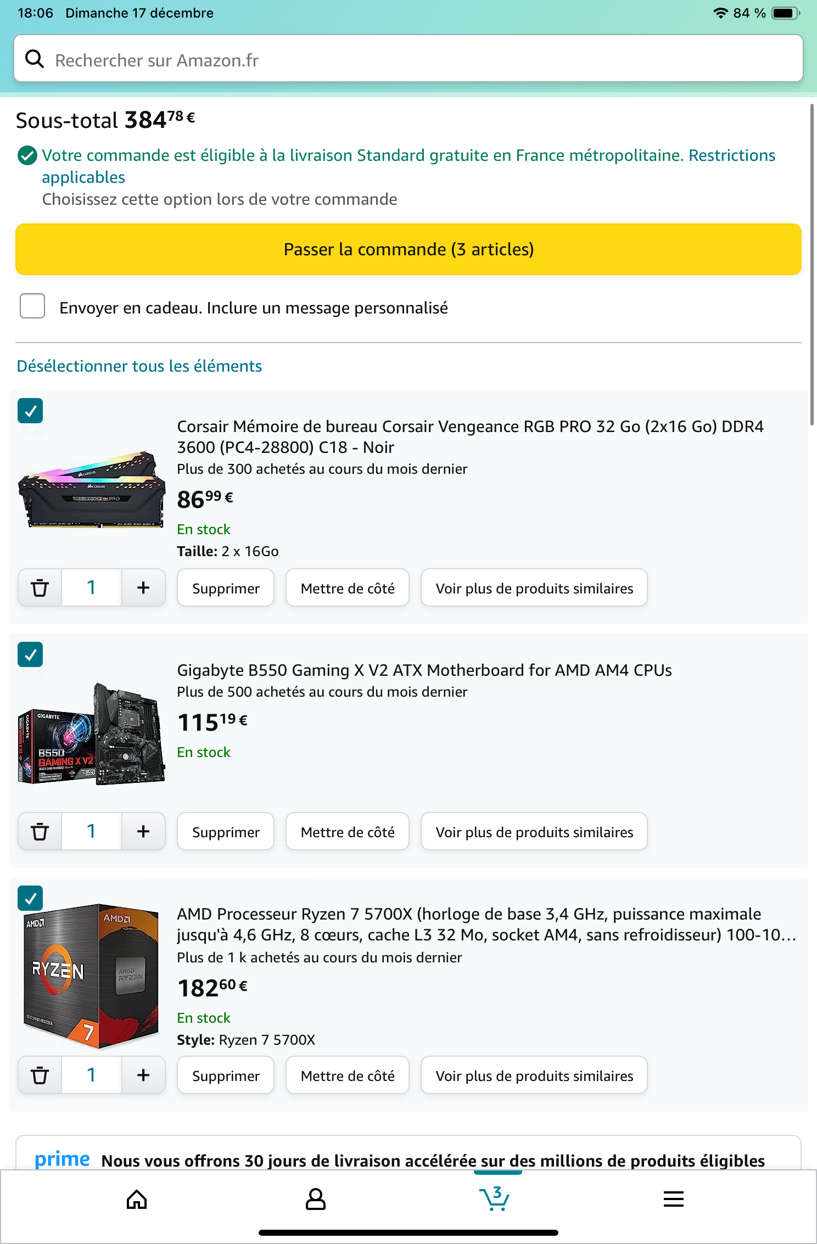
Task: View similar products for Ryzen processor
Action: point(534,1075)
